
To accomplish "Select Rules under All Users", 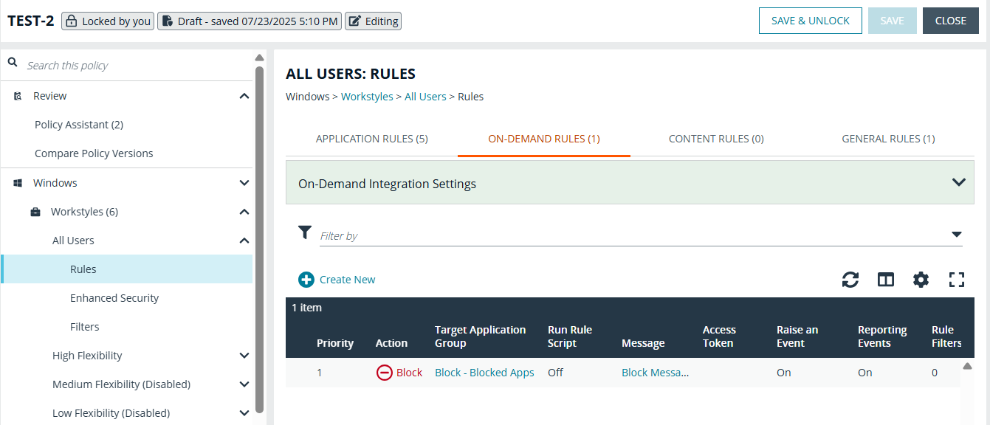I will pos(127,269).
